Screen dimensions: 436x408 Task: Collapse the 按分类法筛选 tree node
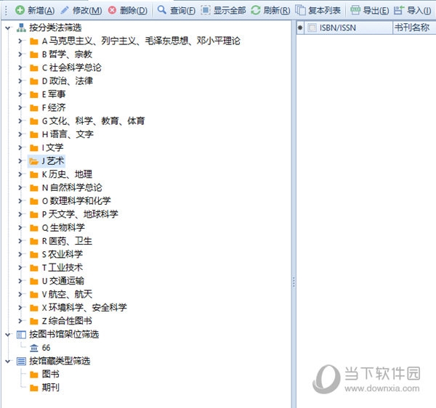coord(8,28)
